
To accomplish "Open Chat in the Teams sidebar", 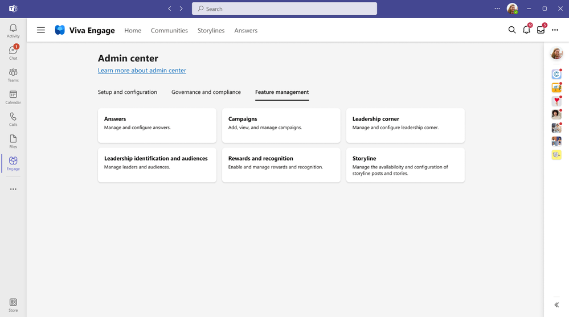I will pos(13,52).
